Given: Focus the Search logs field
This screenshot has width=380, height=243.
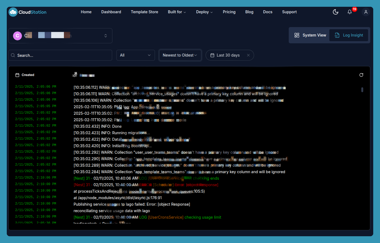Looking at the screenshot, I should click(60, 55).
